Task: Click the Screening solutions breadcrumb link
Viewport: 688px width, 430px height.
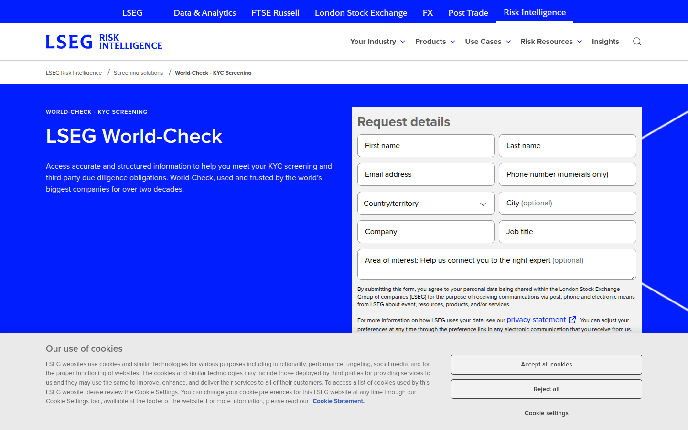Action: click(138, 73)
